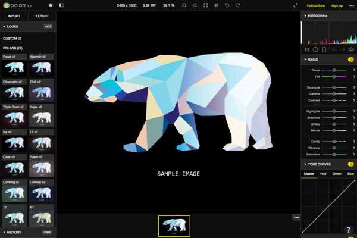This screenshot has width=357, height=238.
Task: Click the Exposure slider handle
Action: coord(334,87)
